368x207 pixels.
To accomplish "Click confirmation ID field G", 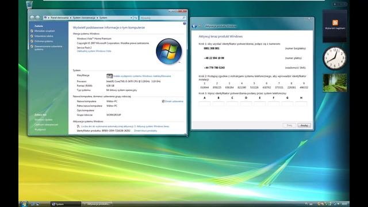I will (287, 103).
